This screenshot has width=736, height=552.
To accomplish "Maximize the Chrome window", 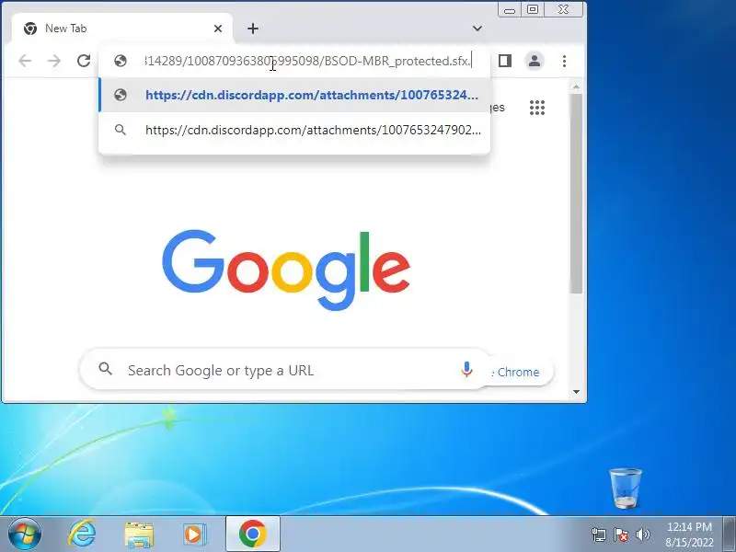I will point(533,9).
